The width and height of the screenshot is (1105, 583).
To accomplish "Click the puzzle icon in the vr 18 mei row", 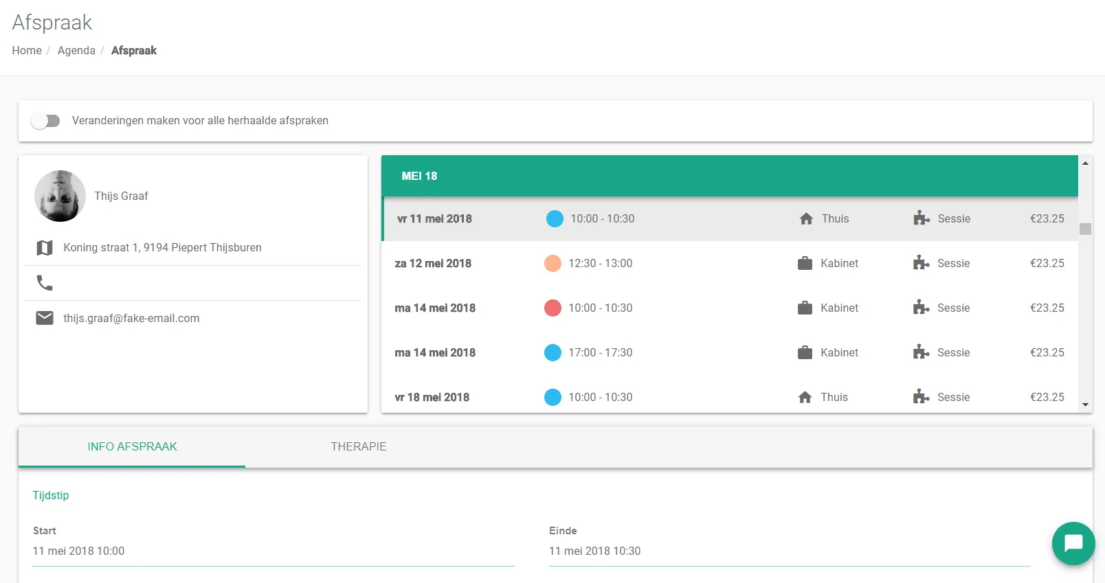I will [x=921, y=398].
